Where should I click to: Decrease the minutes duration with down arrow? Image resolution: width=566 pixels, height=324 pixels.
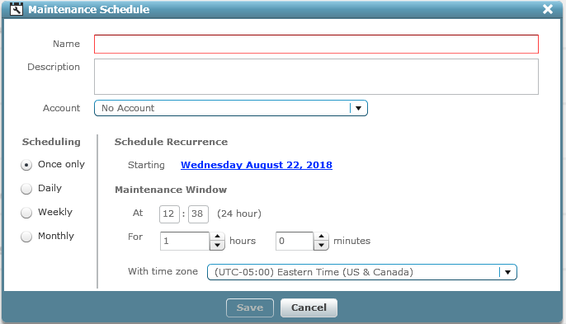(321, 246)
